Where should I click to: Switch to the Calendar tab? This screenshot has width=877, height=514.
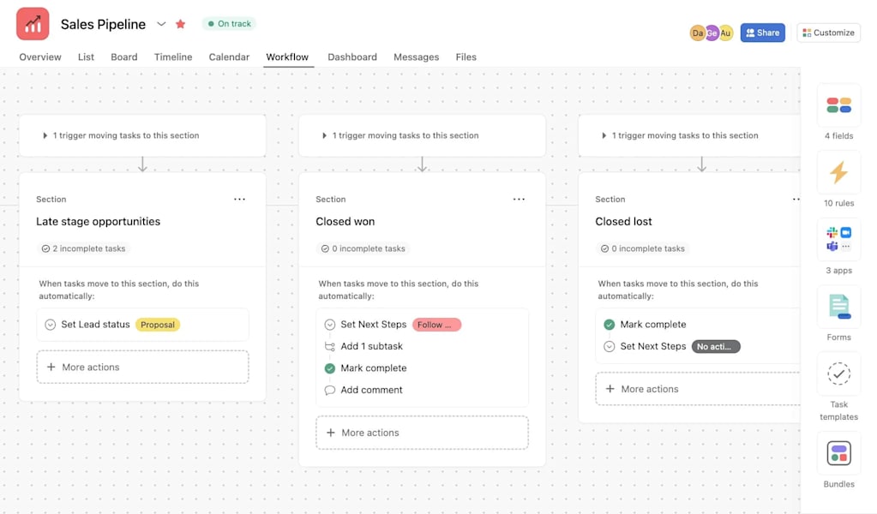(x=229, y=57)
